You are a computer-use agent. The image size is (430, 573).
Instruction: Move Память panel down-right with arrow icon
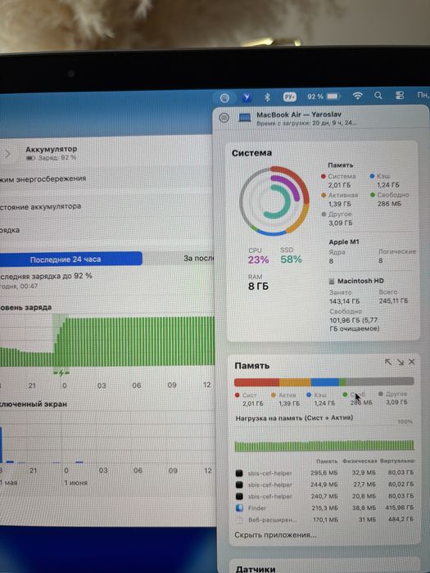(x=400, y=362)
